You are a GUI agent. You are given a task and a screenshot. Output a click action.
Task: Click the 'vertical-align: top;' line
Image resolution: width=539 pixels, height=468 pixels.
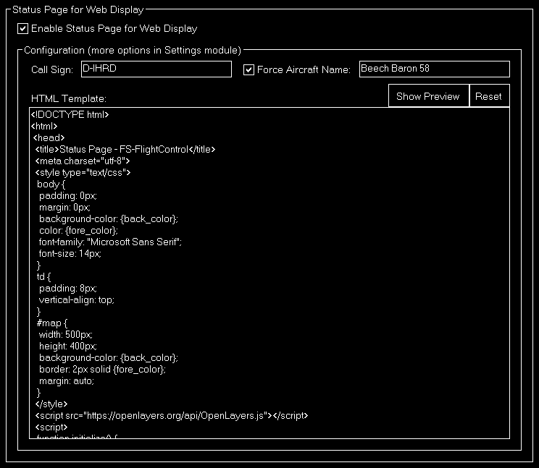click(77, 300)
